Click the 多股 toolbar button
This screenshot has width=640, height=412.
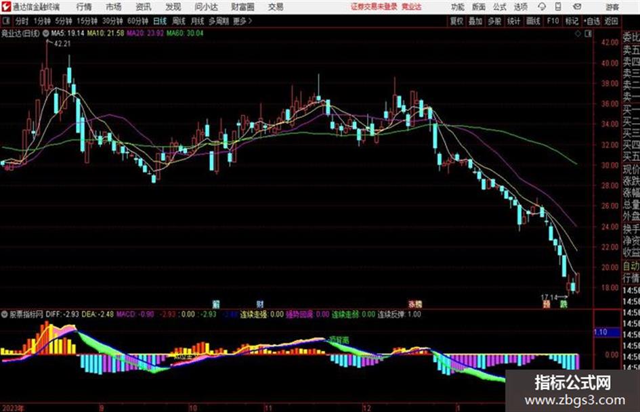click(x=494, y=21)
